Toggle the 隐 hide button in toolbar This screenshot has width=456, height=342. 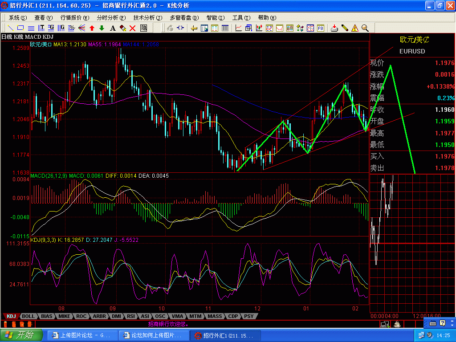coord(144,28)
